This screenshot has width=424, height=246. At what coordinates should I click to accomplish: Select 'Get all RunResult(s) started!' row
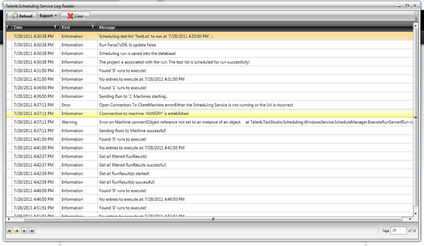(x=209, y=173)
